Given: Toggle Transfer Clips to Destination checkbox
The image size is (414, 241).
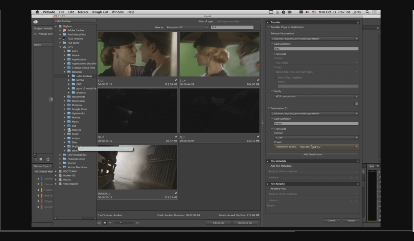Looking at the screenshot, I should pos(268,27).
